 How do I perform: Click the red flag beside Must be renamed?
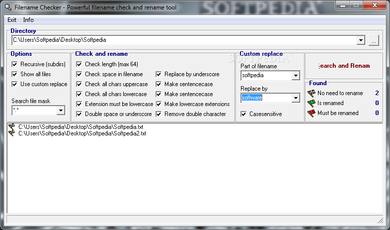tap(312, 113)
